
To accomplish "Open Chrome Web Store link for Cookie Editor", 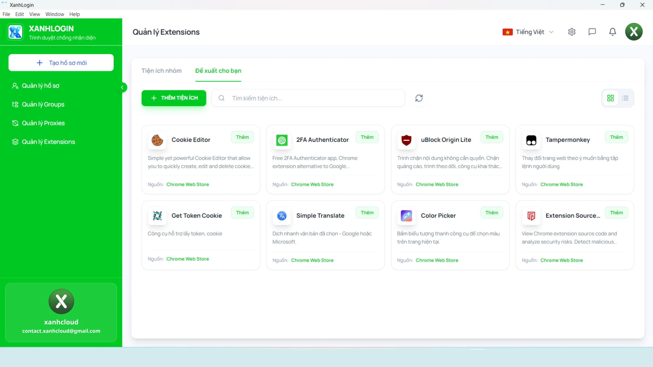I will (x=187, y=184).
